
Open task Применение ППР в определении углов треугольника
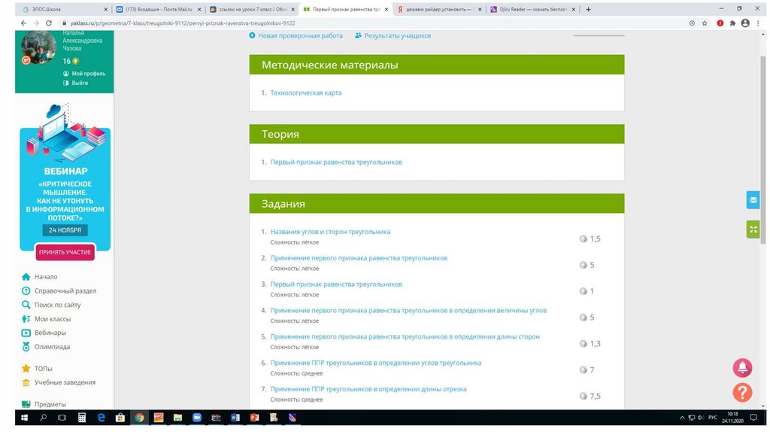[x=376, y=363]
